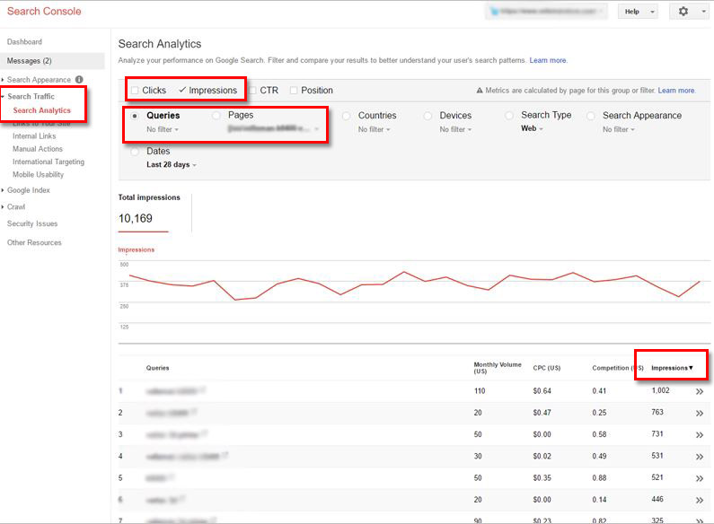Select the Search Type radio button
The height and width of the screenshot is (524, 714).
pos(509,116)
